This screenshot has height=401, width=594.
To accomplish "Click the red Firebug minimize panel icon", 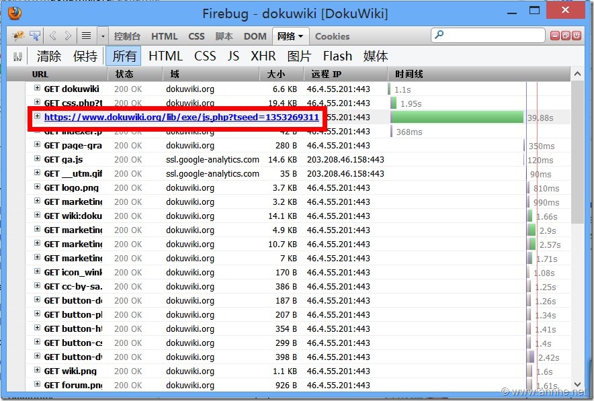I will click(x=555, y=36).
